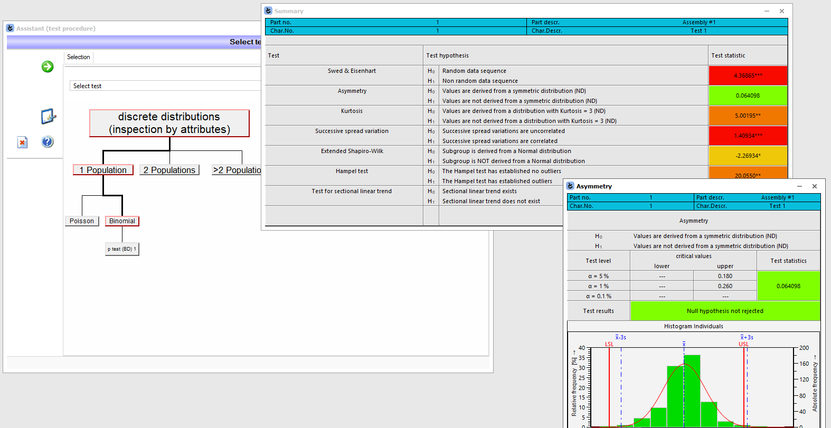Open help with the blue question mark icon
Viewport: 831px width, 428px height.
click(48, 141)
